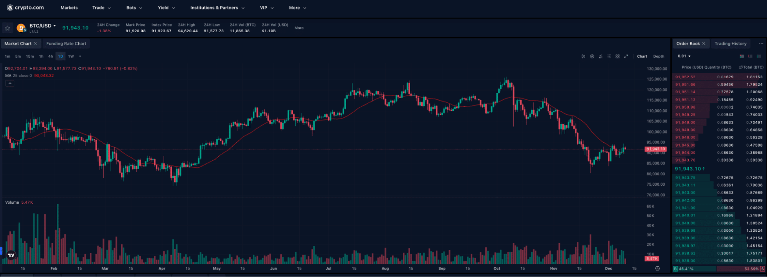This screenshot has width=767, height=277.
Task: Star BTC/USD as a favorite
Action: coord(7,28)
